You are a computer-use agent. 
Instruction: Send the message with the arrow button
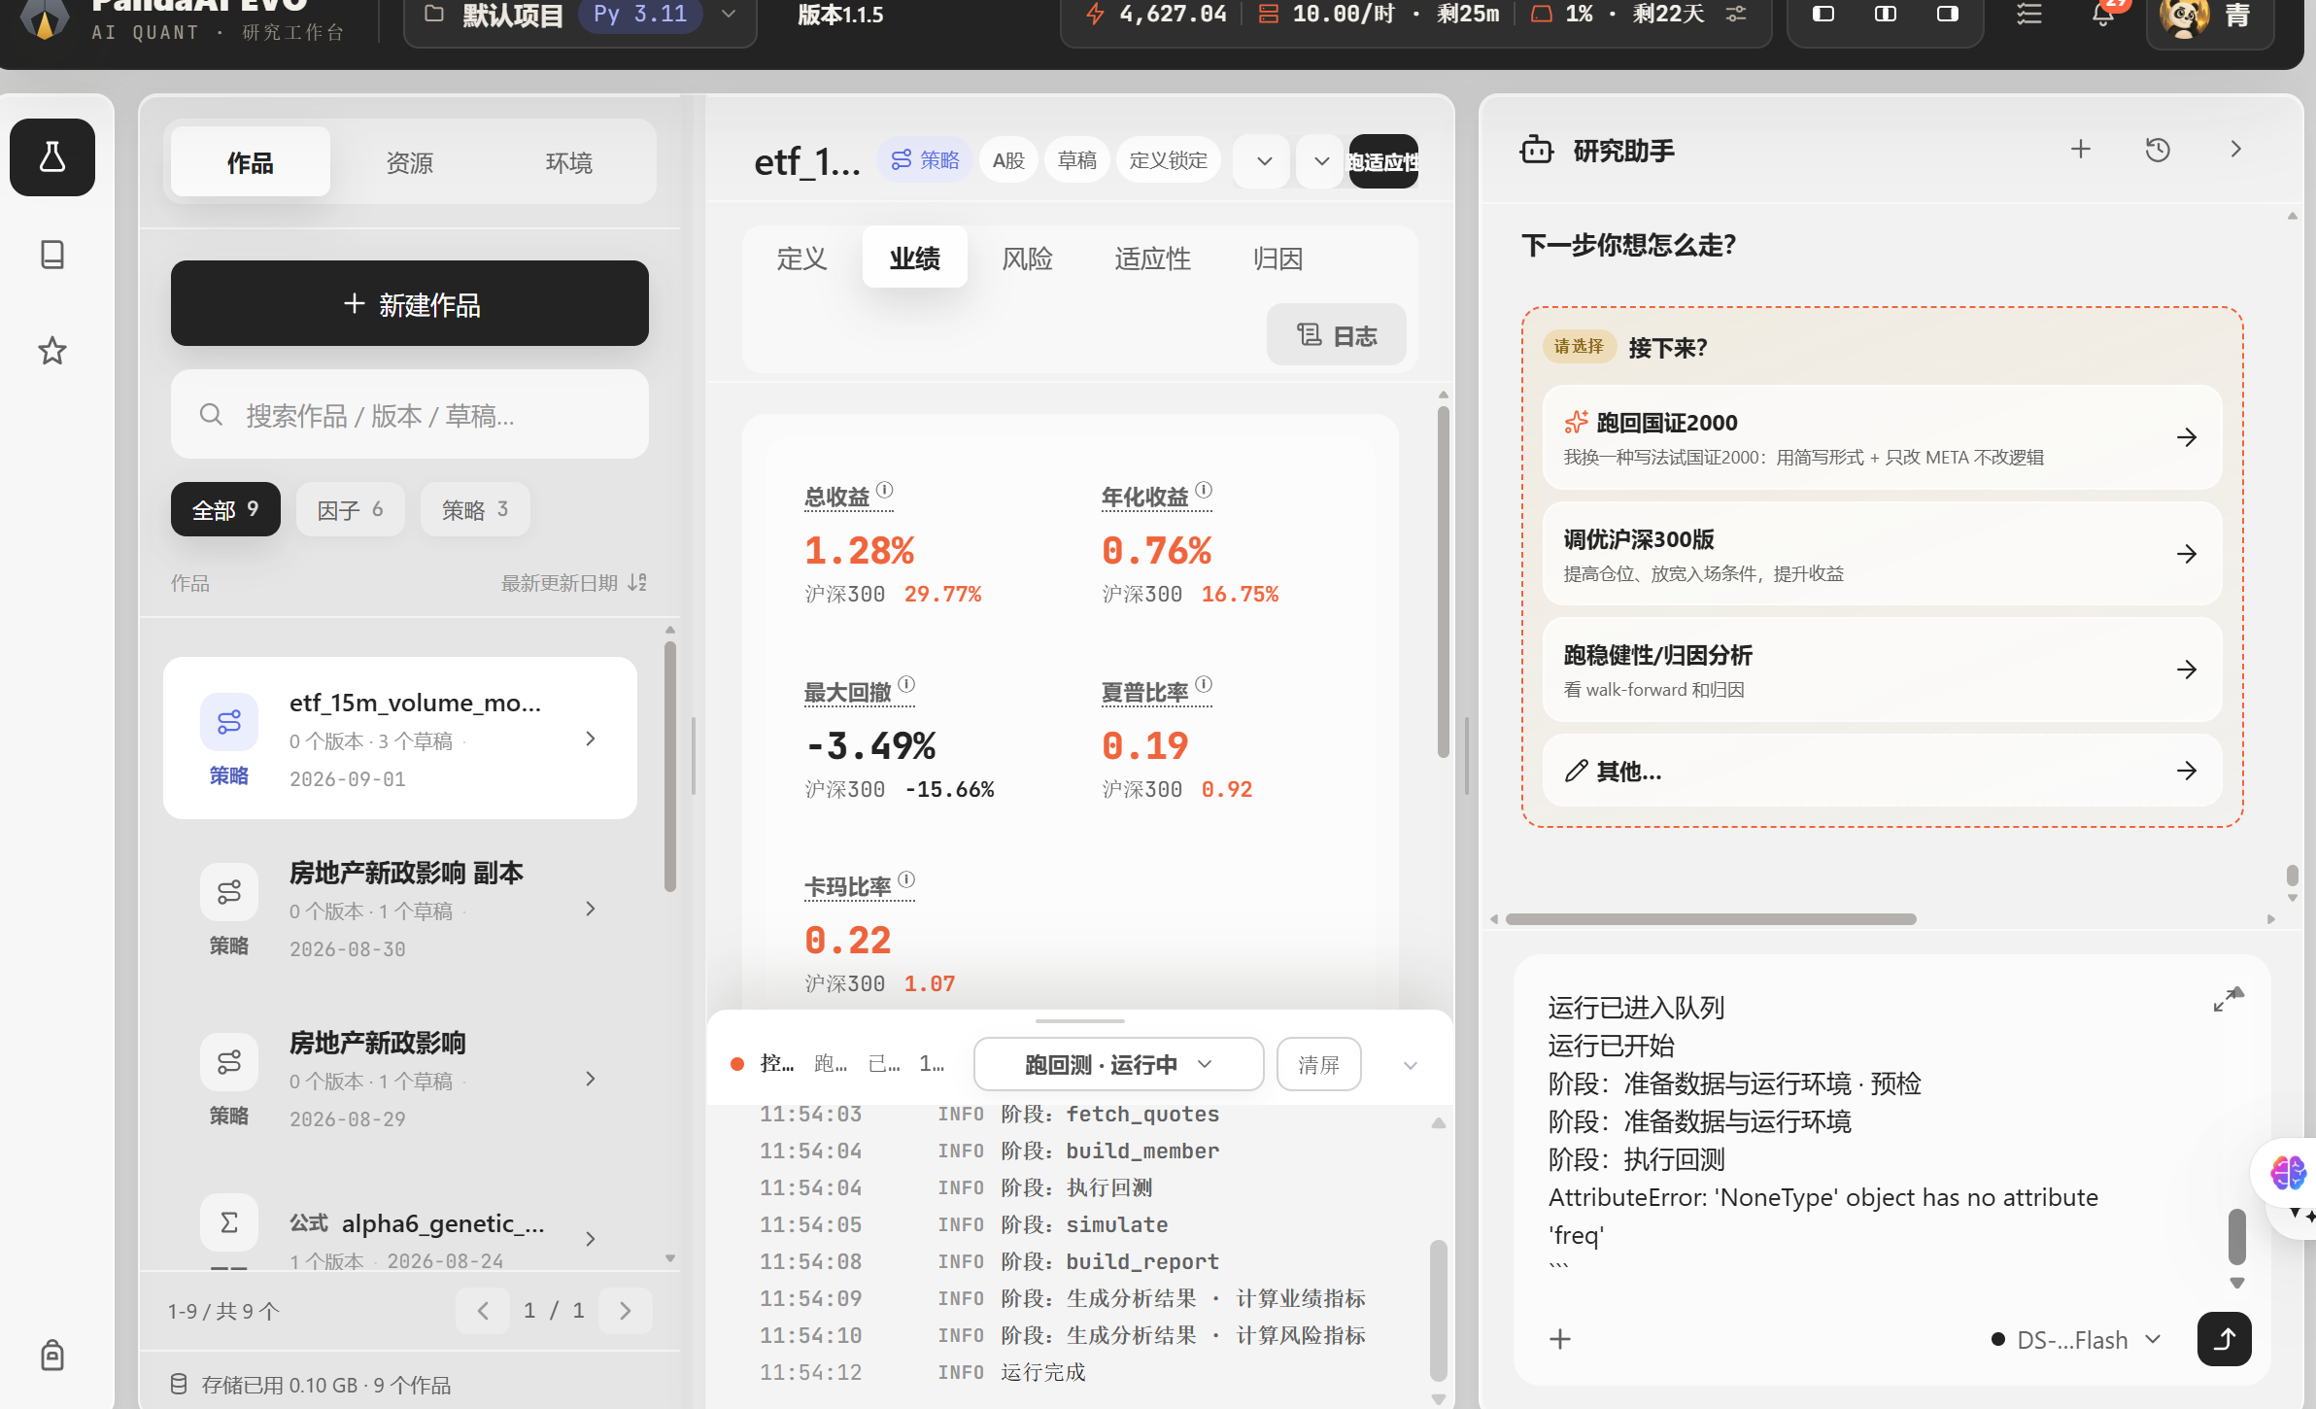[x=2225, y=1339]
